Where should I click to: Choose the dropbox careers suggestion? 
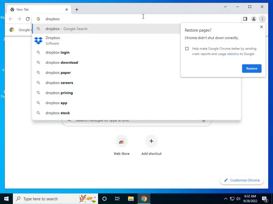(136, 83)
